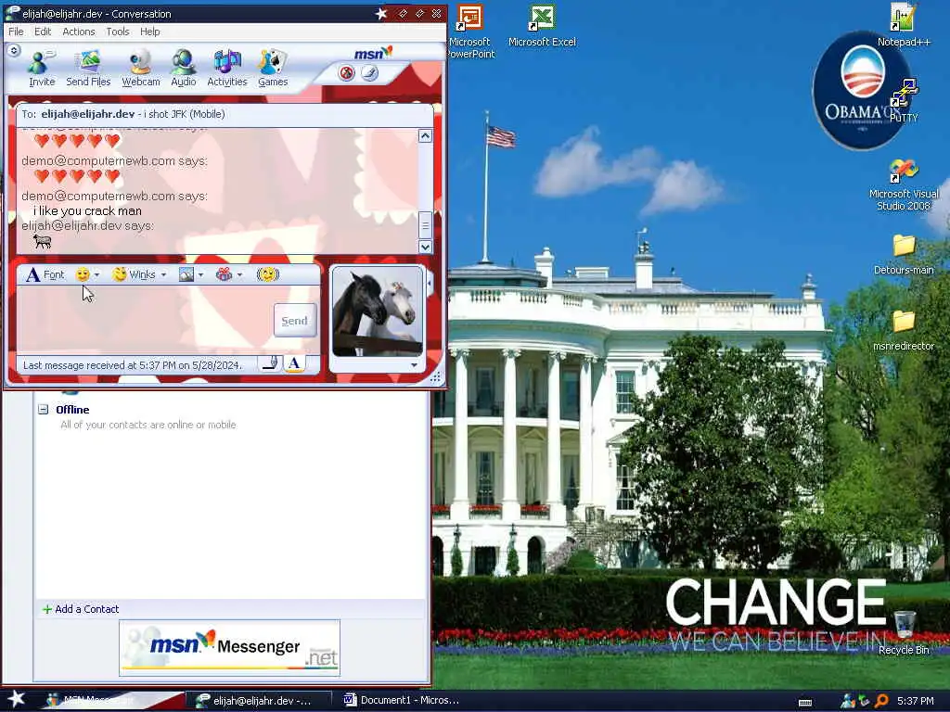Open the Help menu
The image size is (950, 712).
point(149,32)
